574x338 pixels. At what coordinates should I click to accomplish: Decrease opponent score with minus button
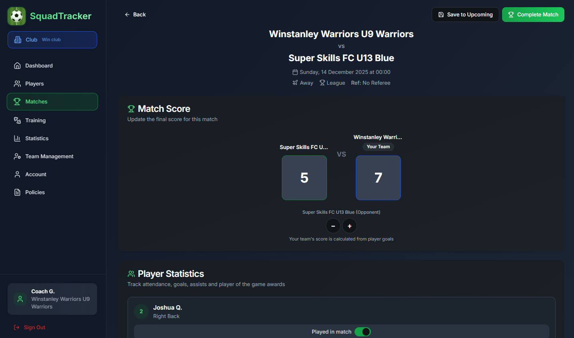pos(333,226)
